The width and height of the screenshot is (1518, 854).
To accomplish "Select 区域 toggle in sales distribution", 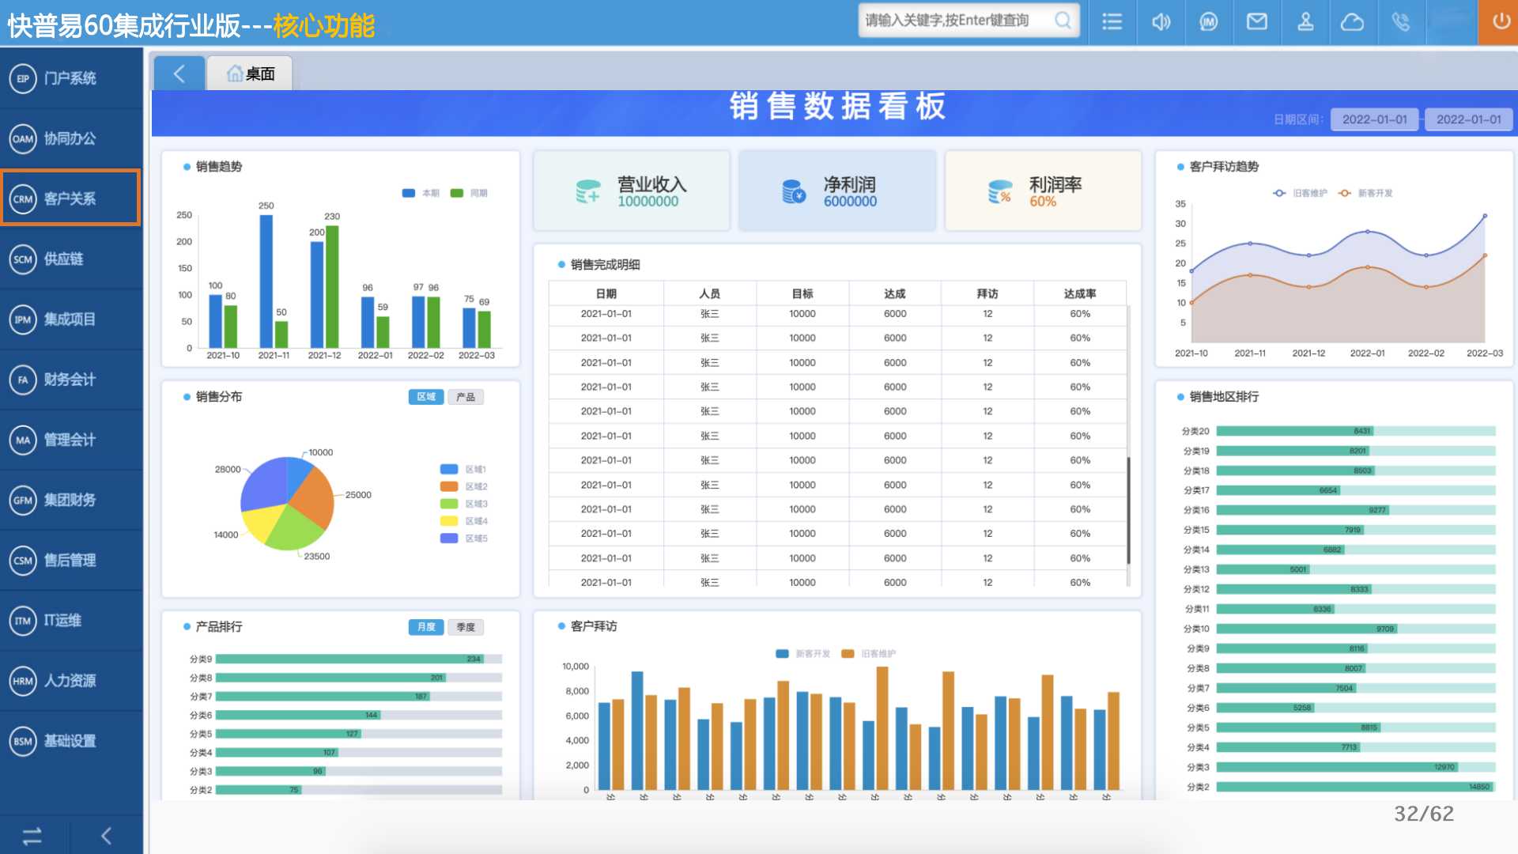I will coord(426,397).
